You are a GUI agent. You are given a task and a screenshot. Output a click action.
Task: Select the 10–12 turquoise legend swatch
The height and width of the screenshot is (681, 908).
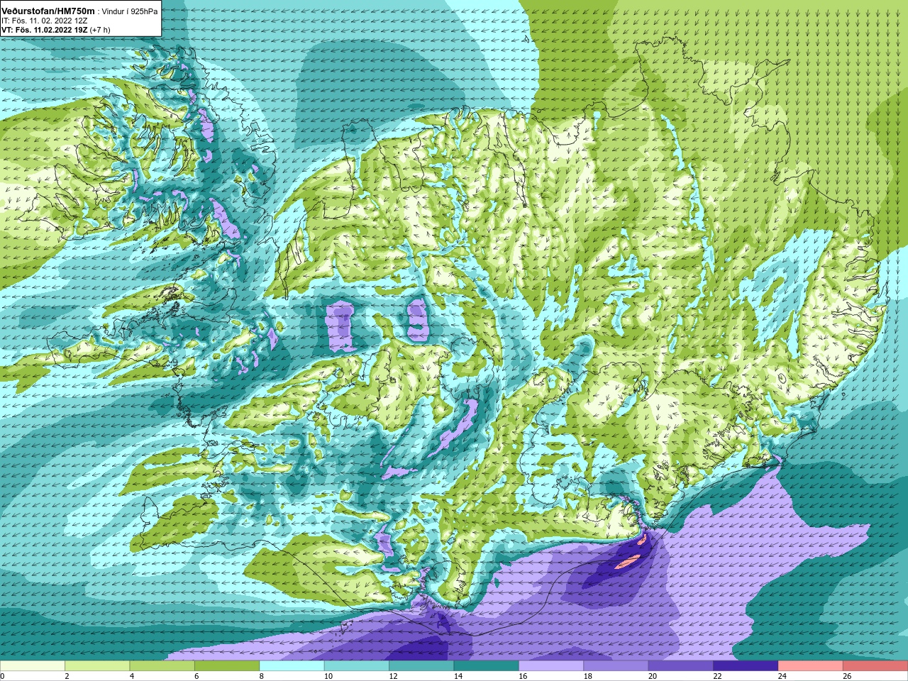(357, 666)
